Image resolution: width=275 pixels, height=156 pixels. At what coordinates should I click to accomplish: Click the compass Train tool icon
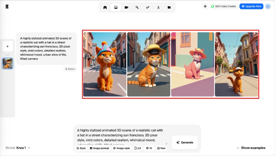click(x=158, y=7)
